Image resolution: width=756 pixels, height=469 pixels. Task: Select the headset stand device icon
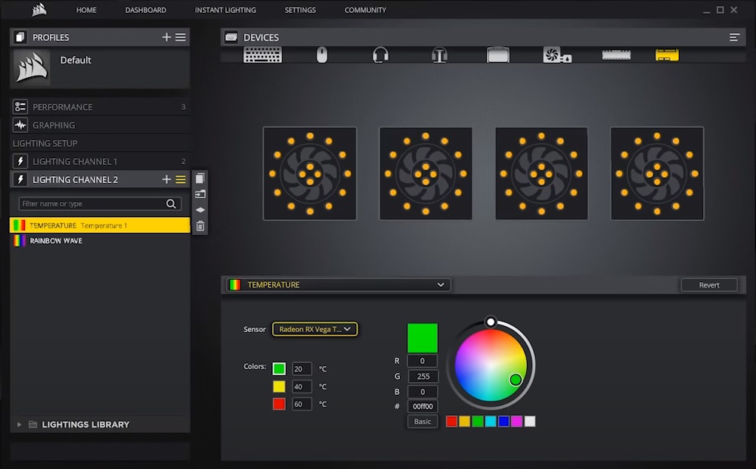[439, 54]
